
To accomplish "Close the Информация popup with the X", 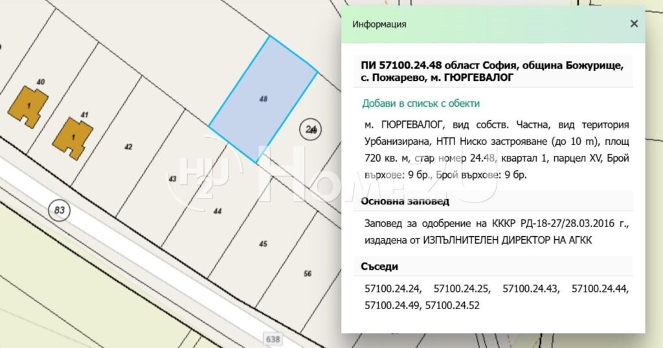I will [x=634, y=24].
